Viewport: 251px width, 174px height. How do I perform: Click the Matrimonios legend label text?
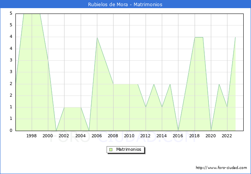tap(128, 149)
